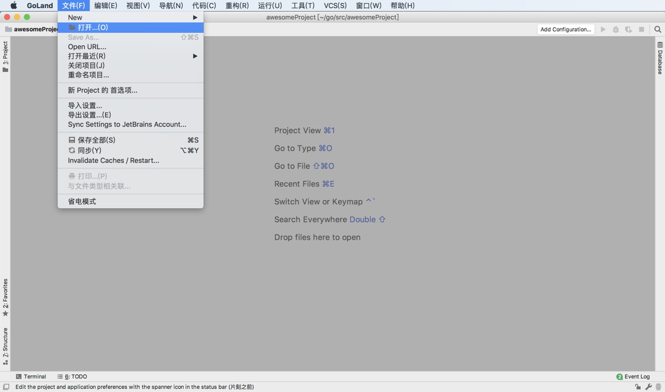
Task: Open the Database tool window
Action: [660, 58]
